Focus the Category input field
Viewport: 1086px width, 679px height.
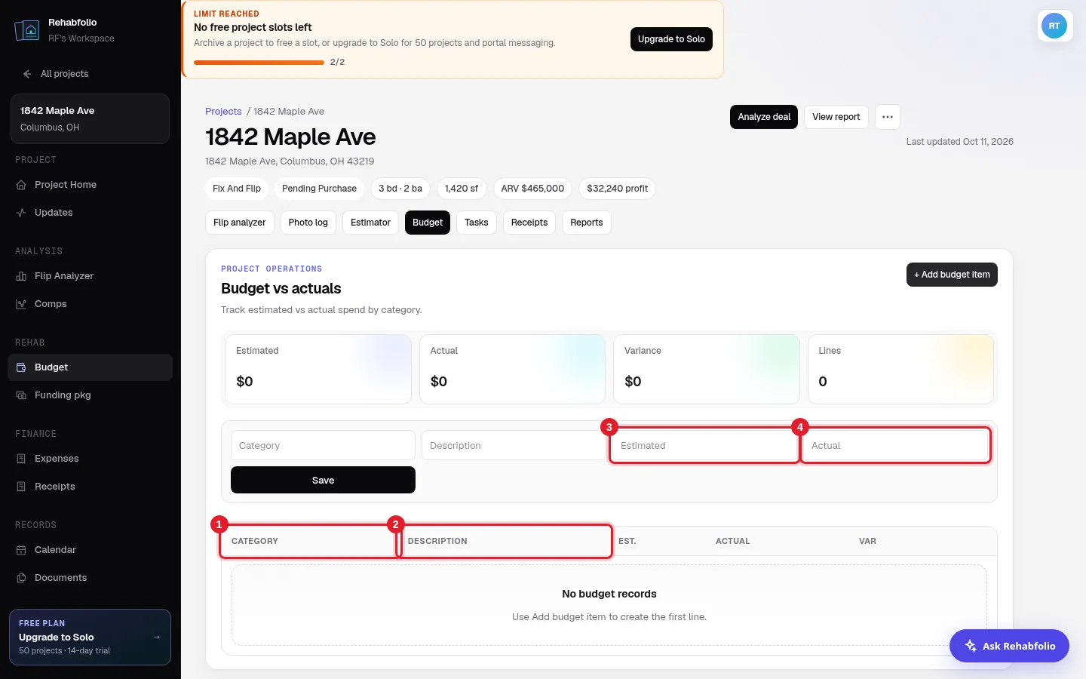(x=323, y=445)
